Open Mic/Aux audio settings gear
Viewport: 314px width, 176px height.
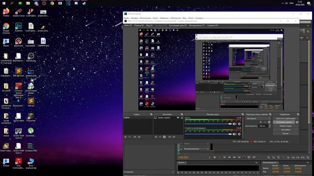coord(239,124)
